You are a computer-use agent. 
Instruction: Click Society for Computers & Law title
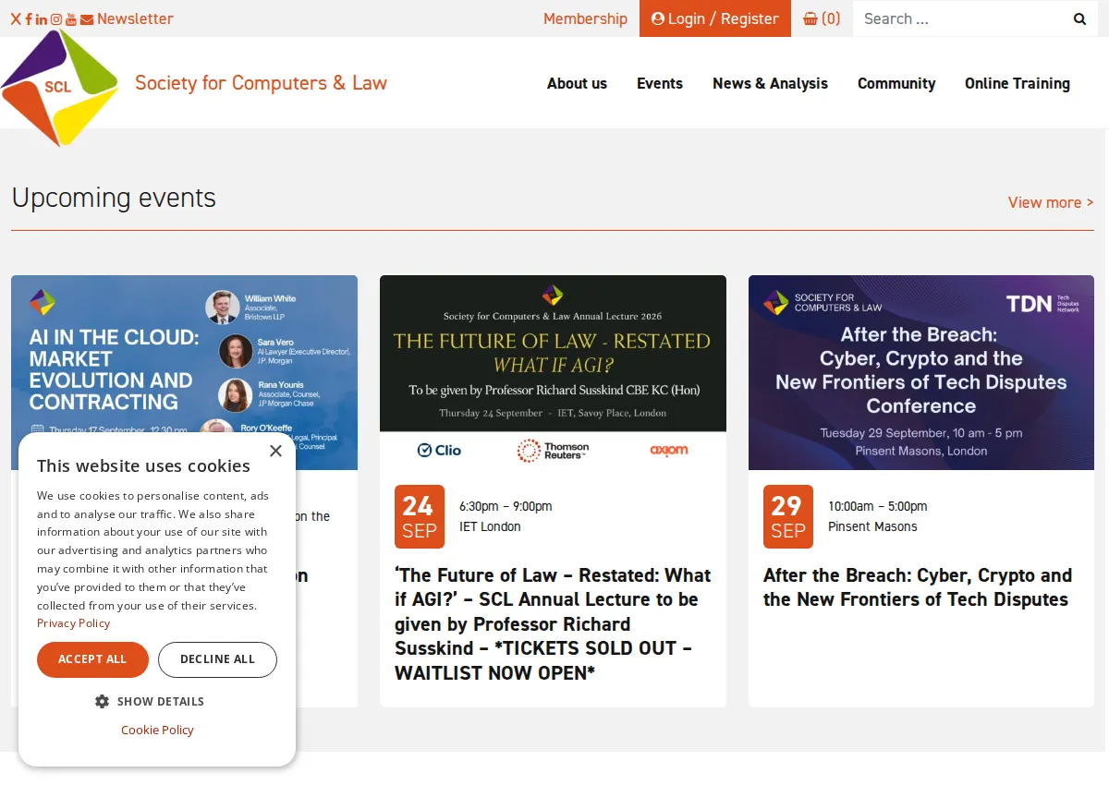(x=261, y=83)
